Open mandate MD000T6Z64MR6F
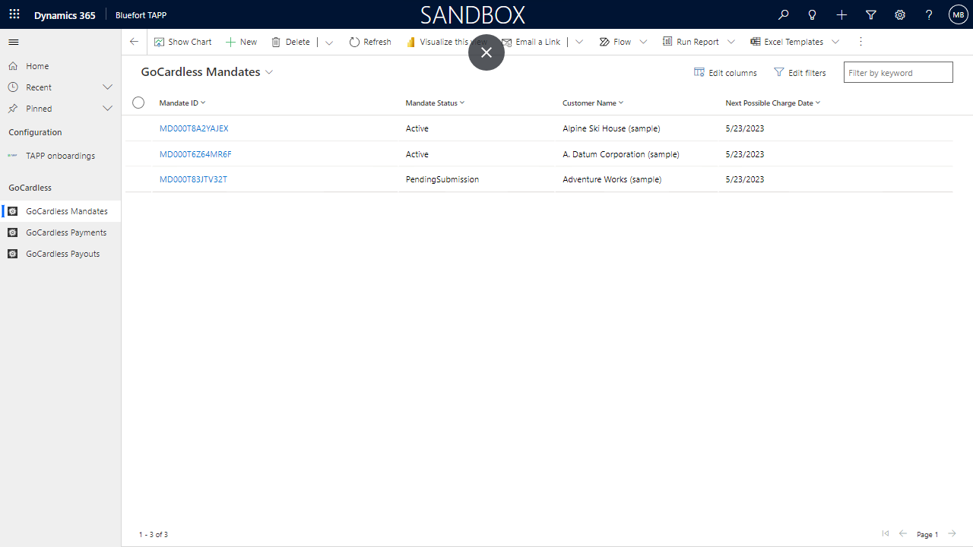Screen dimensions: 973x547 point(195,154)
